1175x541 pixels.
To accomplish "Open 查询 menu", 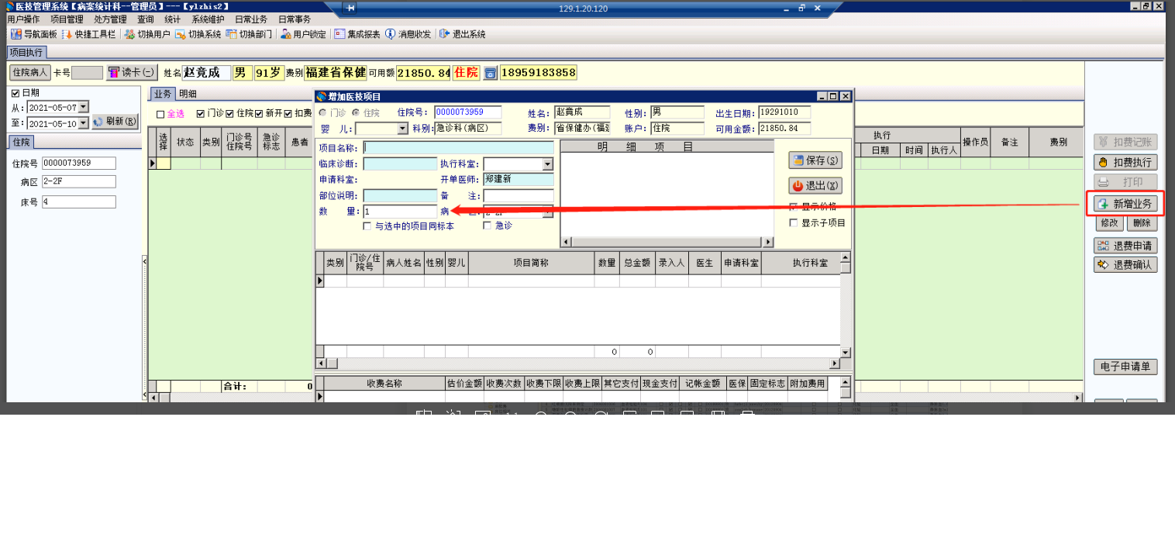I will [x=146, y=19].
